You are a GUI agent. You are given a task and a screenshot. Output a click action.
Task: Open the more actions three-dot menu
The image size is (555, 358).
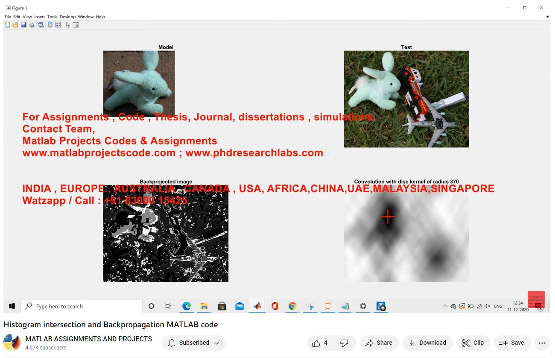coord(542,343)
